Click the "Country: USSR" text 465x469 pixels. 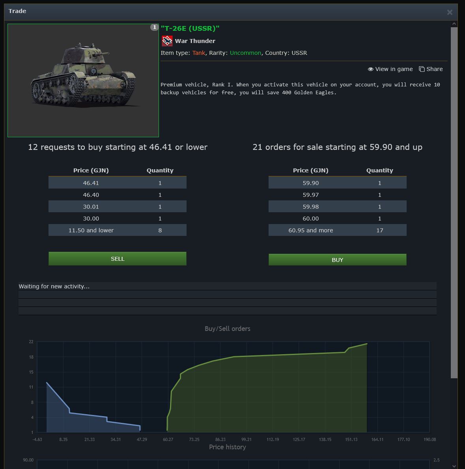pyautogui.click(x=286, y=53)
